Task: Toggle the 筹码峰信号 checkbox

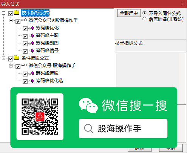Action: pyautogui.click(x=25, y=51)
